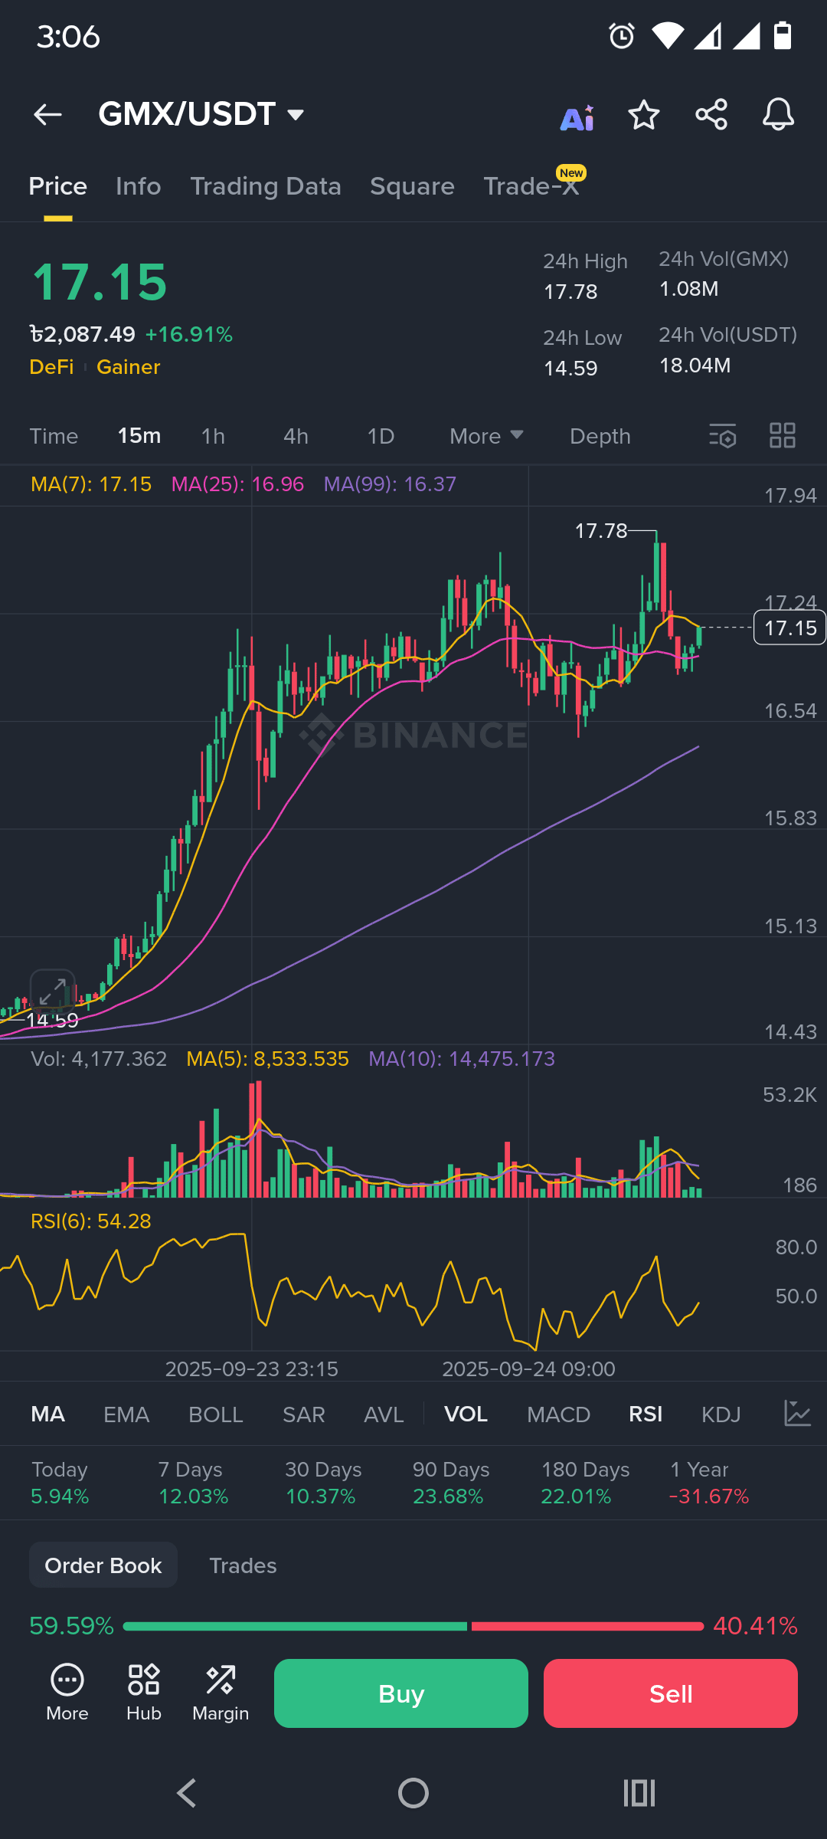The image size is (827, 1839).
Task: Tap RSI(6): 54.28 label
Action: tap(91, 1221)
